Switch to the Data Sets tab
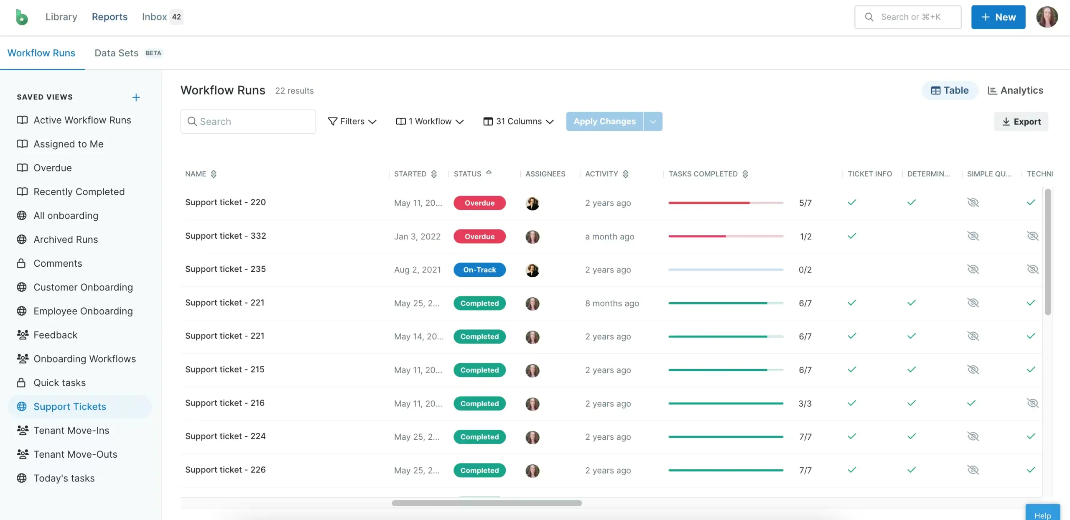1070x520 pixels. 116,53
